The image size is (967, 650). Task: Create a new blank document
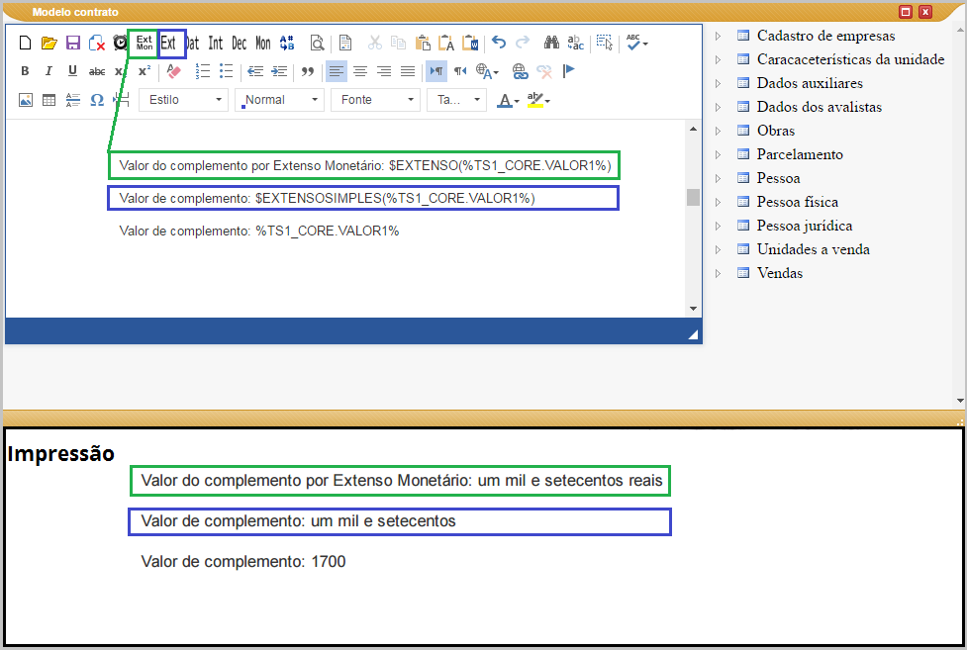[x=25, y=44]
